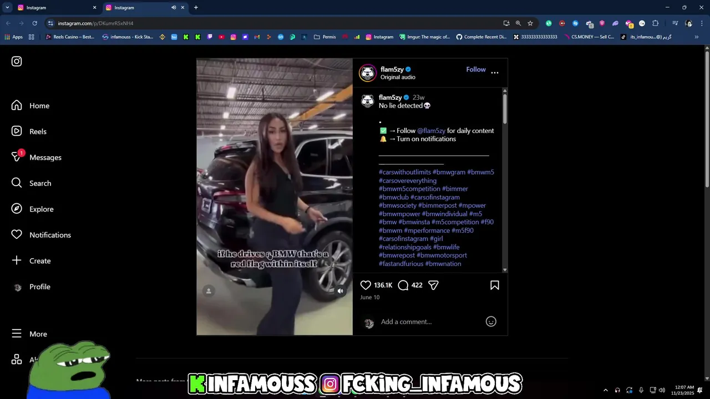Open Instagram bookmark in bookmarks bar
Viewport: 710px width, 399px height.
coord(379,37)
